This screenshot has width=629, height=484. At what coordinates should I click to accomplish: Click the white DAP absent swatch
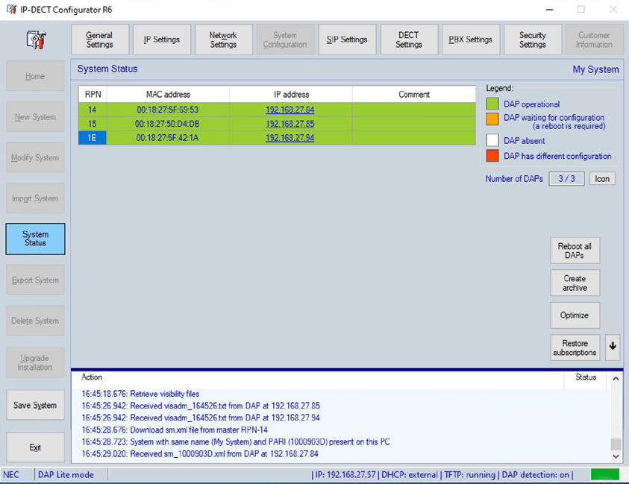[x=492, y=140]
